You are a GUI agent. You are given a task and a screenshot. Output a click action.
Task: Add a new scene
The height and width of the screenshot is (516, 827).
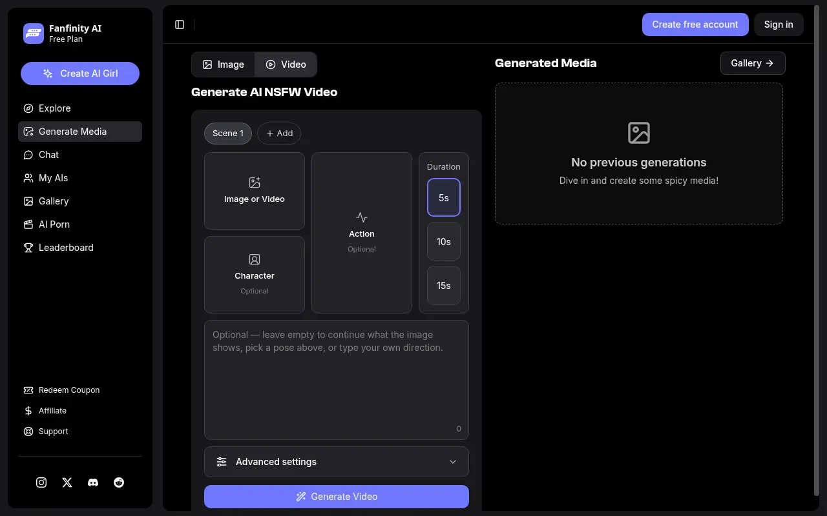279,134
